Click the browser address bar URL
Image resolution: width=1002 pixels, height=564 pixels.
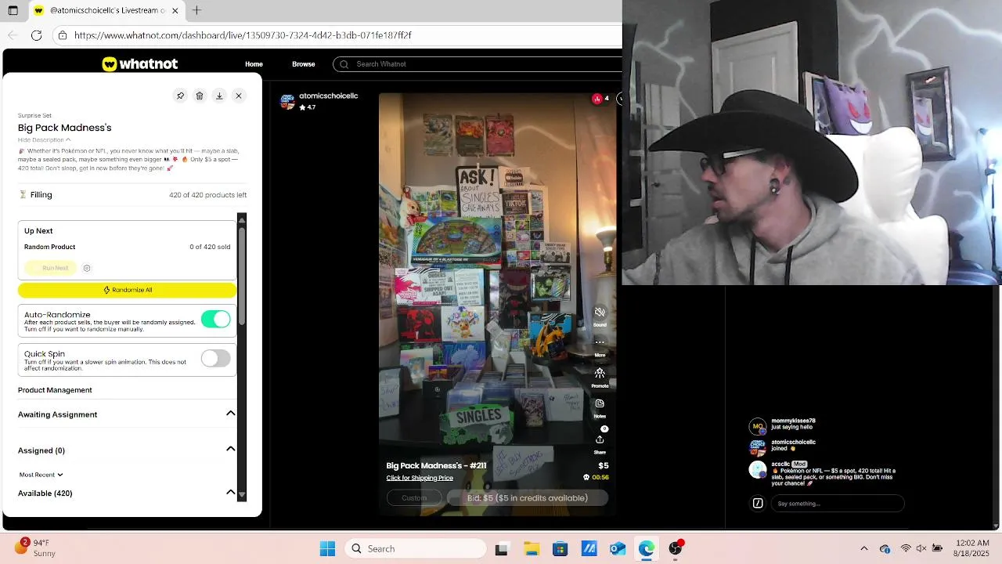click(x=243, y=35)
